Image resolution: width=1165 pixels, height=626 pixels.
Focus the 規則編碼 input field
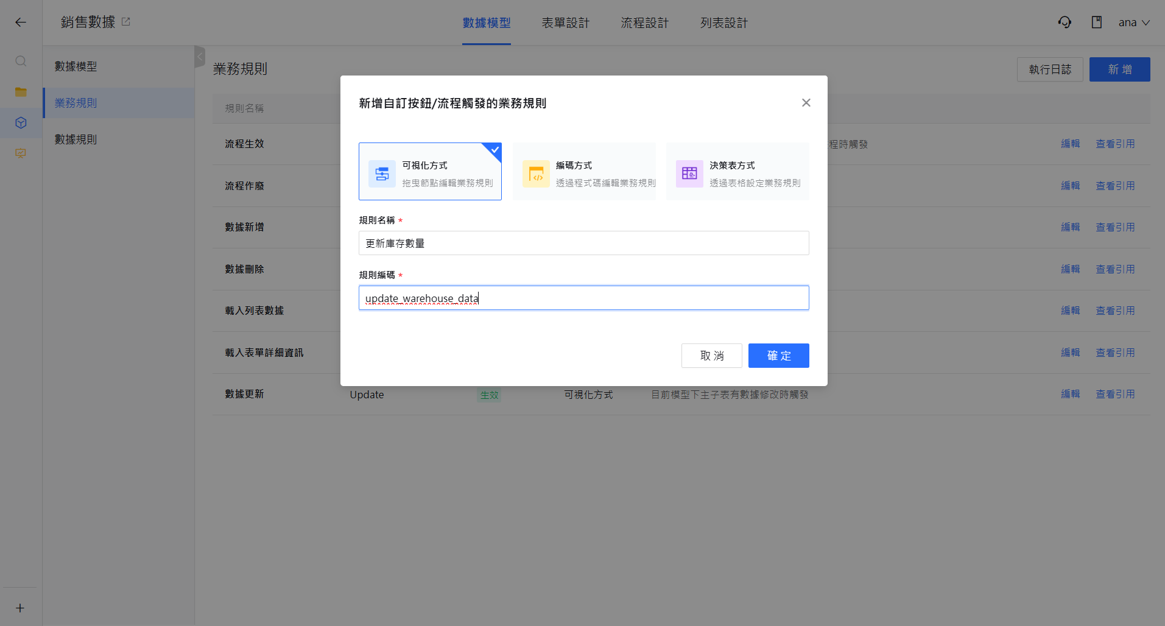tap(584, 298)
